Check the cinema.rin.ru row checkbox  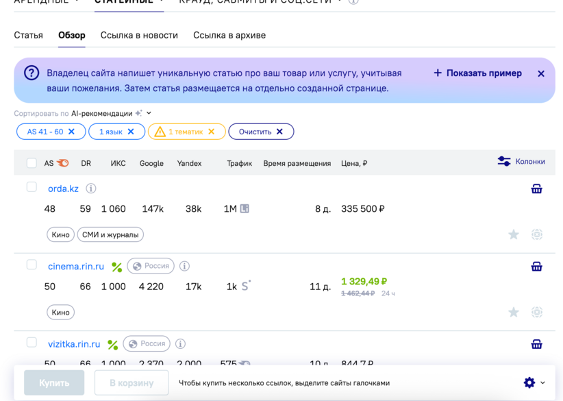click(x=32, y=265)
